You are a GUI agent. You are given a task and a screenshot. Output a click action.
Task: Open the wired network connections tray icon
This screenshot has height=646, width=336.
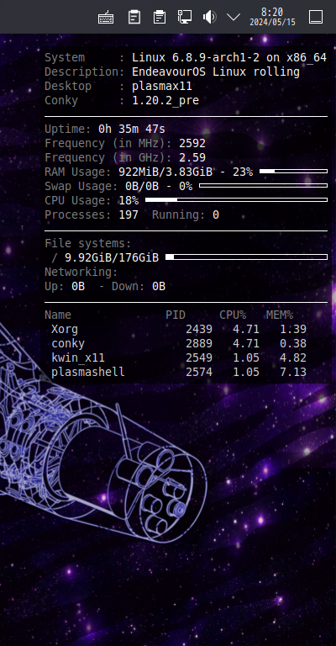[184, 17]
